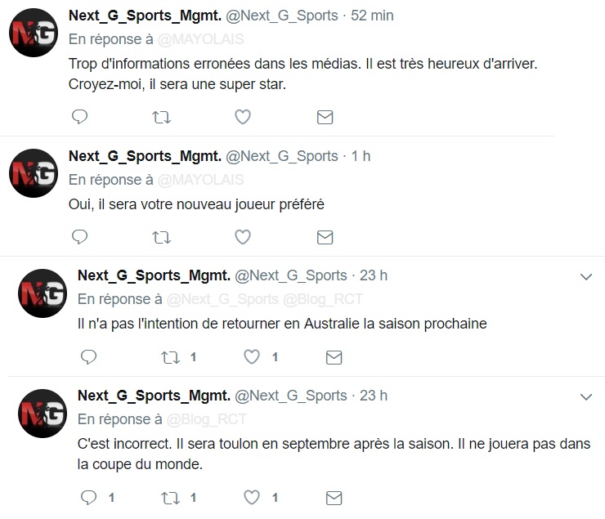
Task: Send the 52 min tweet by direct message
Action: (325, 117)
